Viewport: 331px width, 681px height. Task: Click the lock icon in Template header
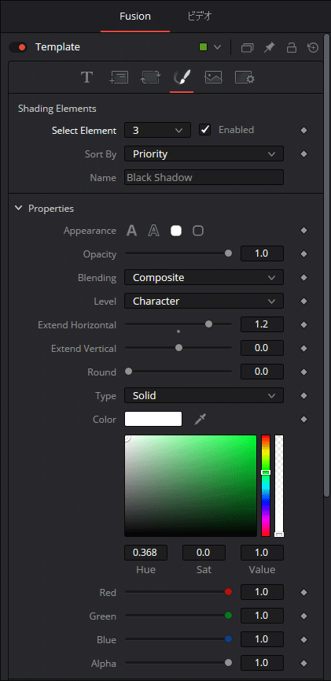tap(292, 47)
